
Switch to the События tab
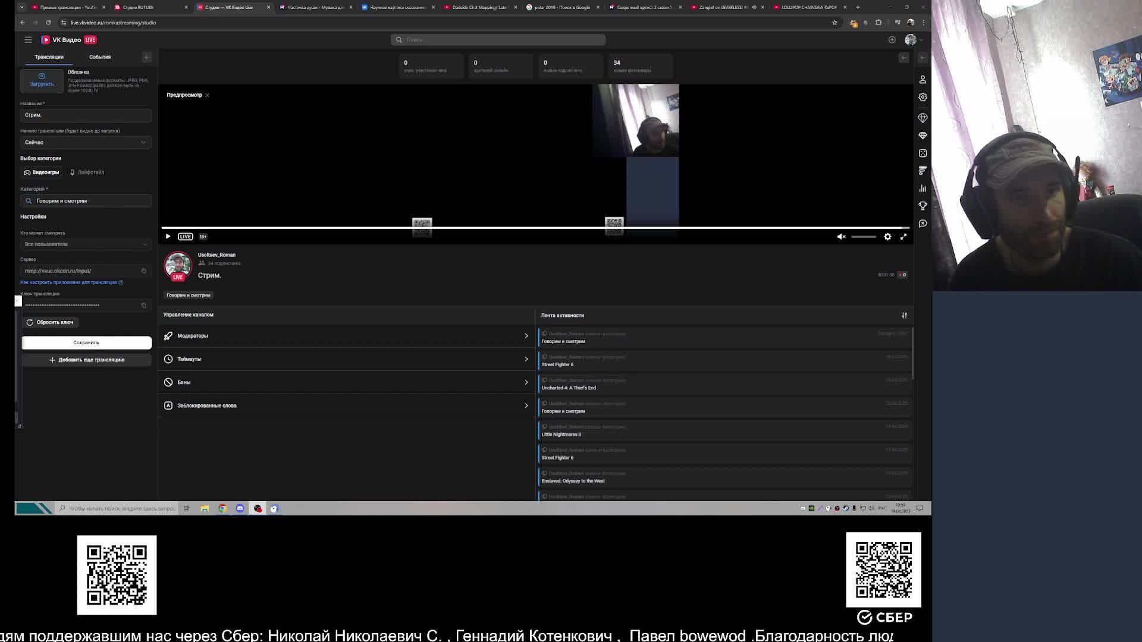(x=100, y=57)
